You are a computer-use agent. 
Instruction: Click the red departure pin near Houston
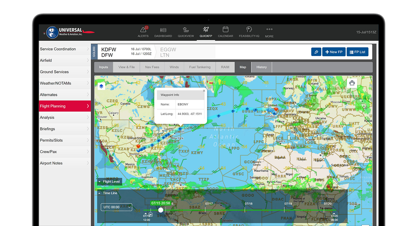pos(138,147)
